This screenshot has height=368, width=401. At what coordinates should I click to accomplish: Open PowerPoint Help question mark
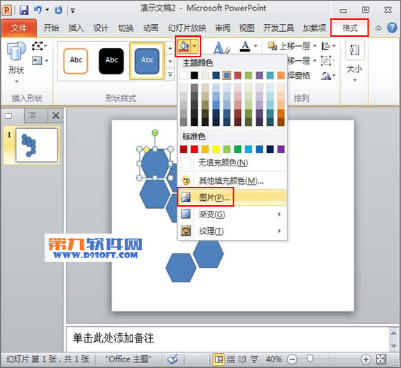392,28
